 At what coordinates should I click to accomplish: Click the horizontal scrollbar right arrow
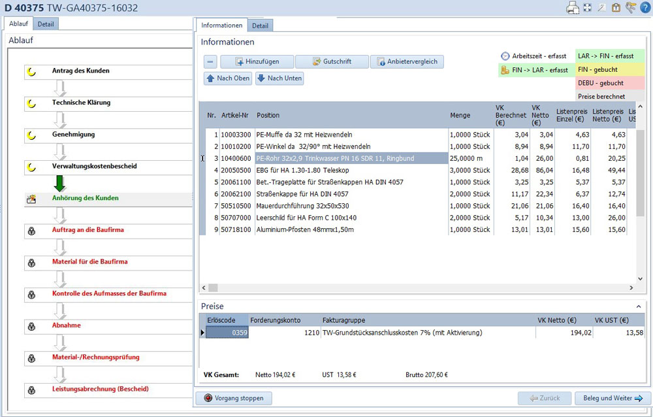click(x=631, y=288)
